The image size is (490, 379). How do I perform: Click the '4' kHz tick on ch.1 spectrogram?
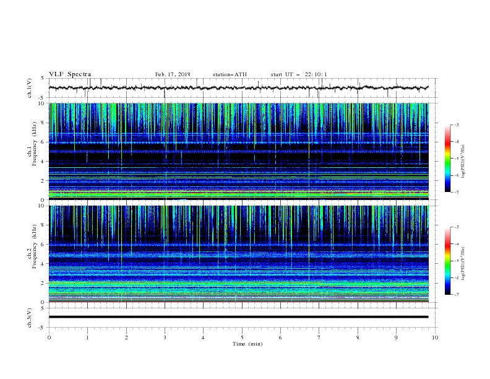tap(43, 162)
